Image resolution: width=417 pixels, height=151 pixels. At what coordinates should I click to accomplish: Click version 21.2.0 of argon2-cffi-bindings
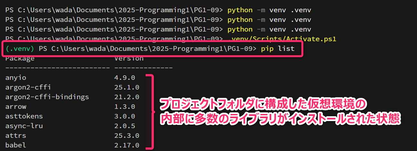126,97
